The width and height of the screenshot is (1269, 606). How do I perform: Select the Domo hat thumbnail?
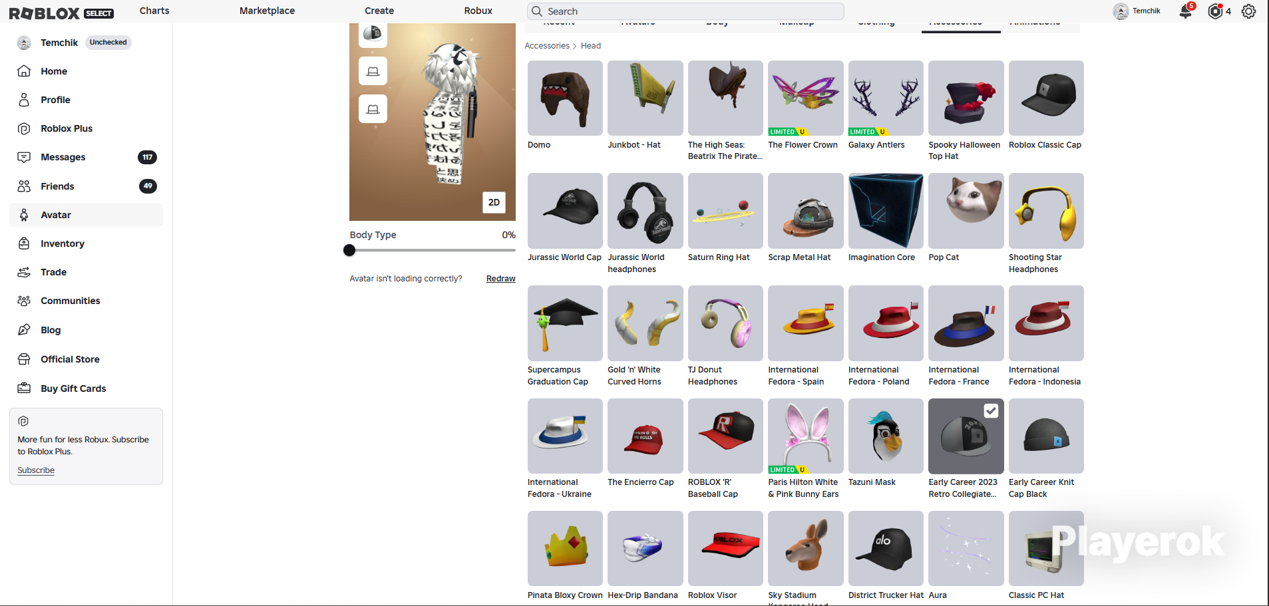tap(565, 98)
